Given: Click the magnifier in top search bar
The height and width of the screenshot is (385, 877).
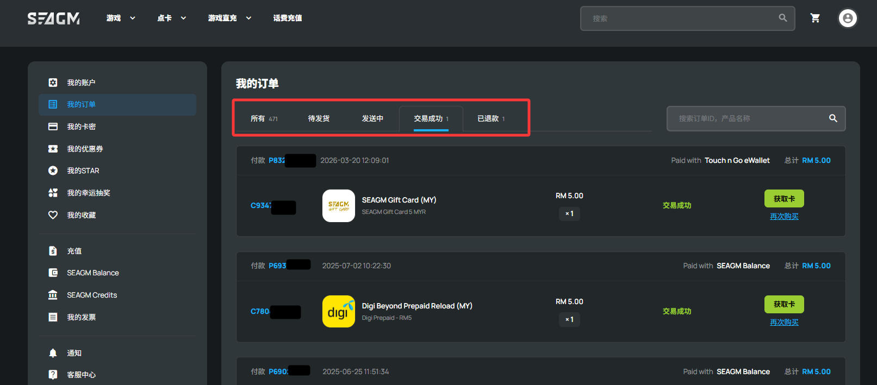Looking at the screenshot, I should pyautogui.click(x=783, y=18).
